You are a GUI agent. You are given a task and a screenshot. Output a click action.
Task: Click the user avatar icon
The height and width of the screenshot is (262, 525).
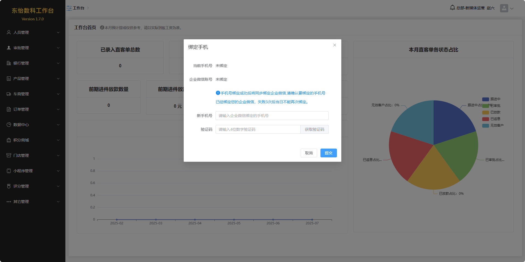pos(504,8)
